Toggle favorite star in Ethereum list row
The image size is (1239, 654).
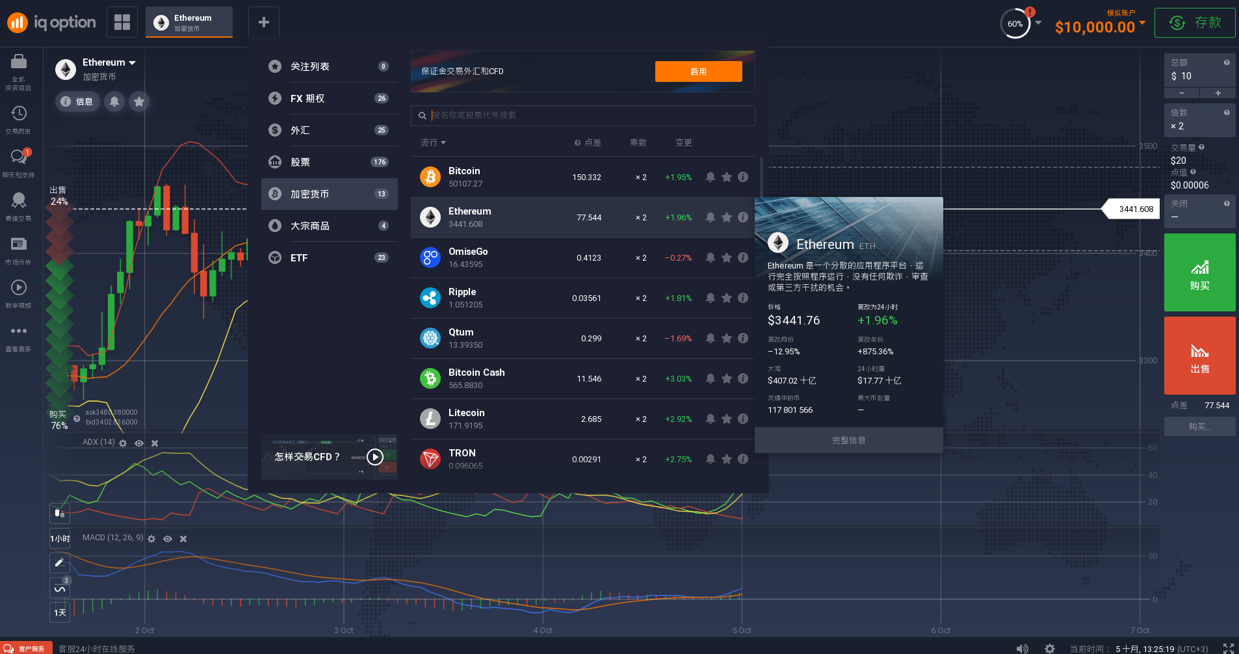[x=727, y=217]
